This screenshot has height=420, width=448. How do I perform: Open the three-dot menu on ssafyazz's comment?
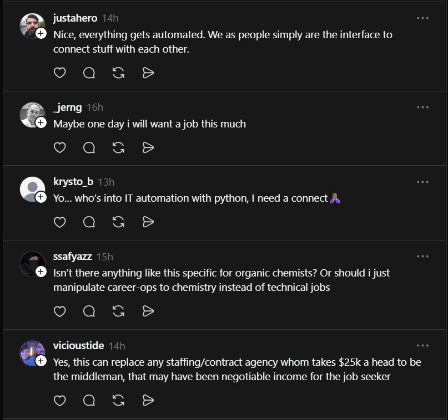pyautogui.click(x=422, y=256)
